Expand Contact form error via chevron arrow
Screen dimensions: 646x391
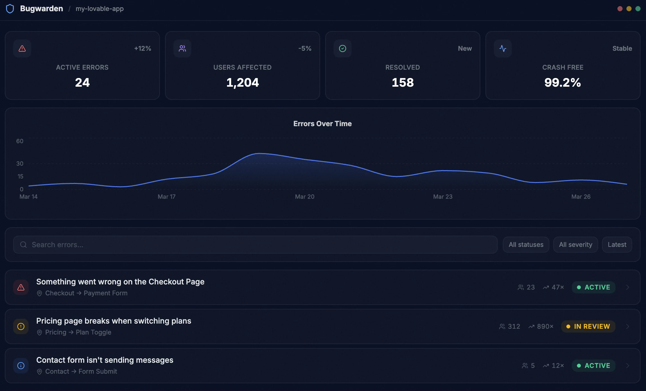(627, 366)
